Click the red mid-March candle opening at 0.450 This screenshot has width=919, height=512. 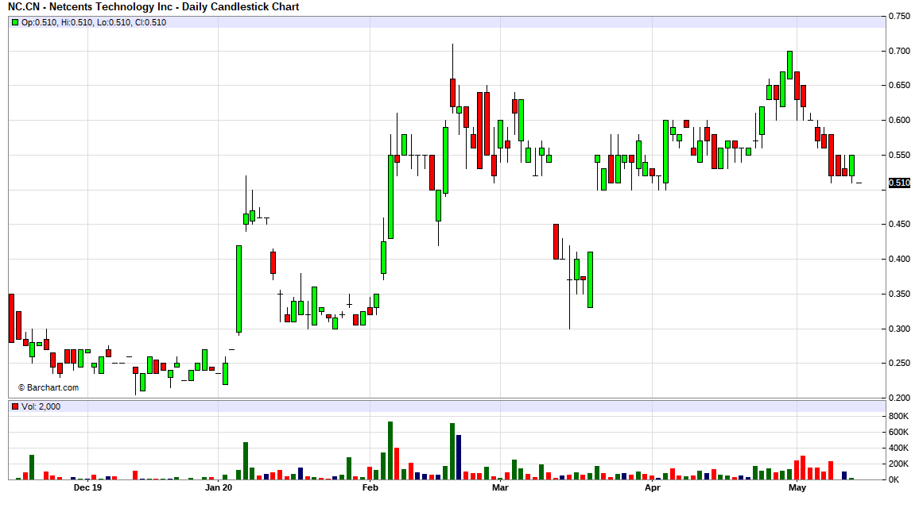coord(556,241)
